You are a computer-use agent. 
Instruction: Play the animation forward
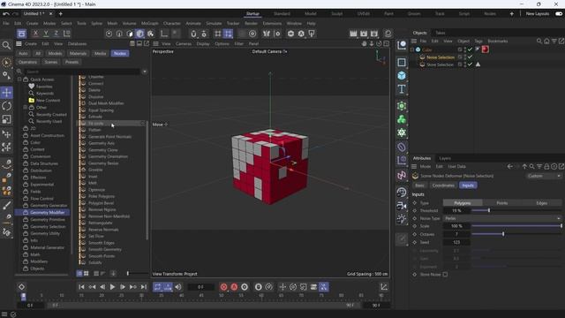[112, 287]
